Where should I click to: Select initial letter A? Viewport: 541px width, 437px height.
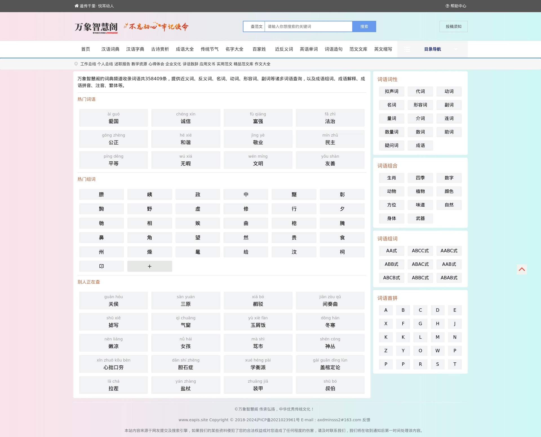[x=386, y=310]
